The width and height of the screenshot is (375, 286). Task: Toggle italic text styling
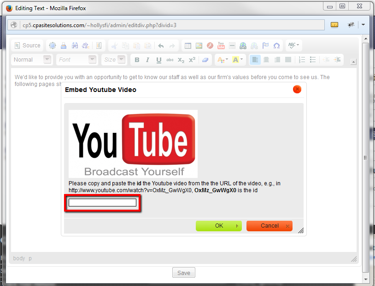(x=146, y=60)
